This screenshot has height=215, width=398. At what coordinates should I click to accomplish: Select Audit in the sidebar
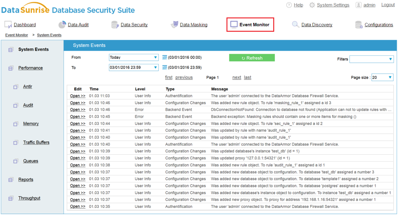click(28, 105)
